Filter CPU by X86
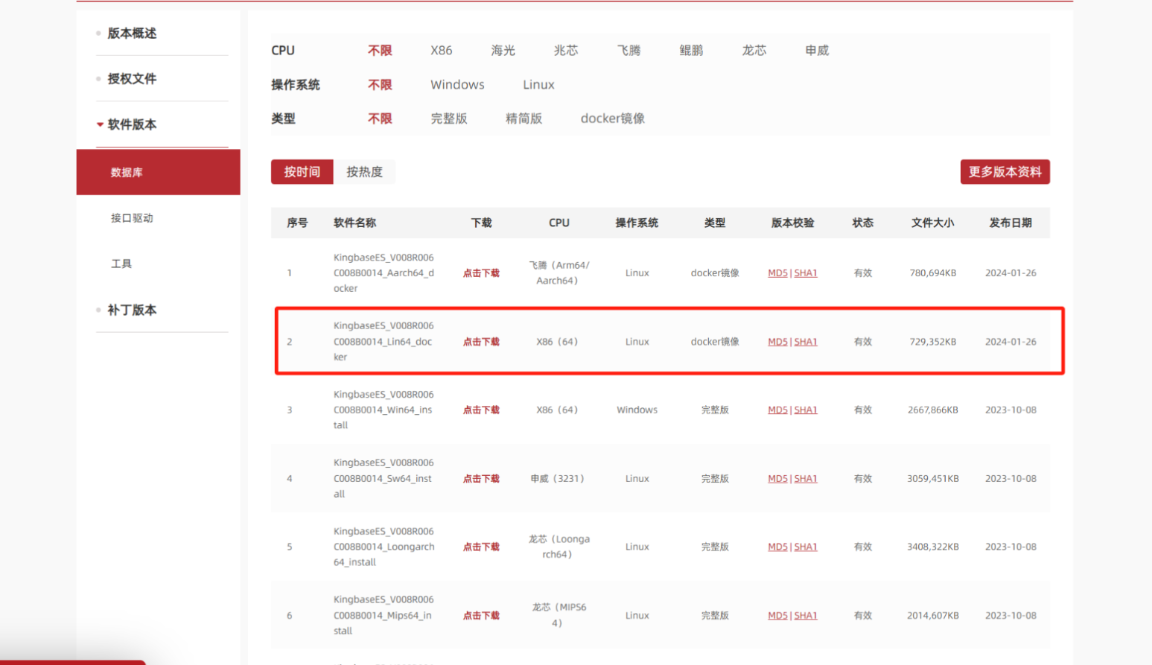Screen dimensions: 1152x665 pos(441,51)
